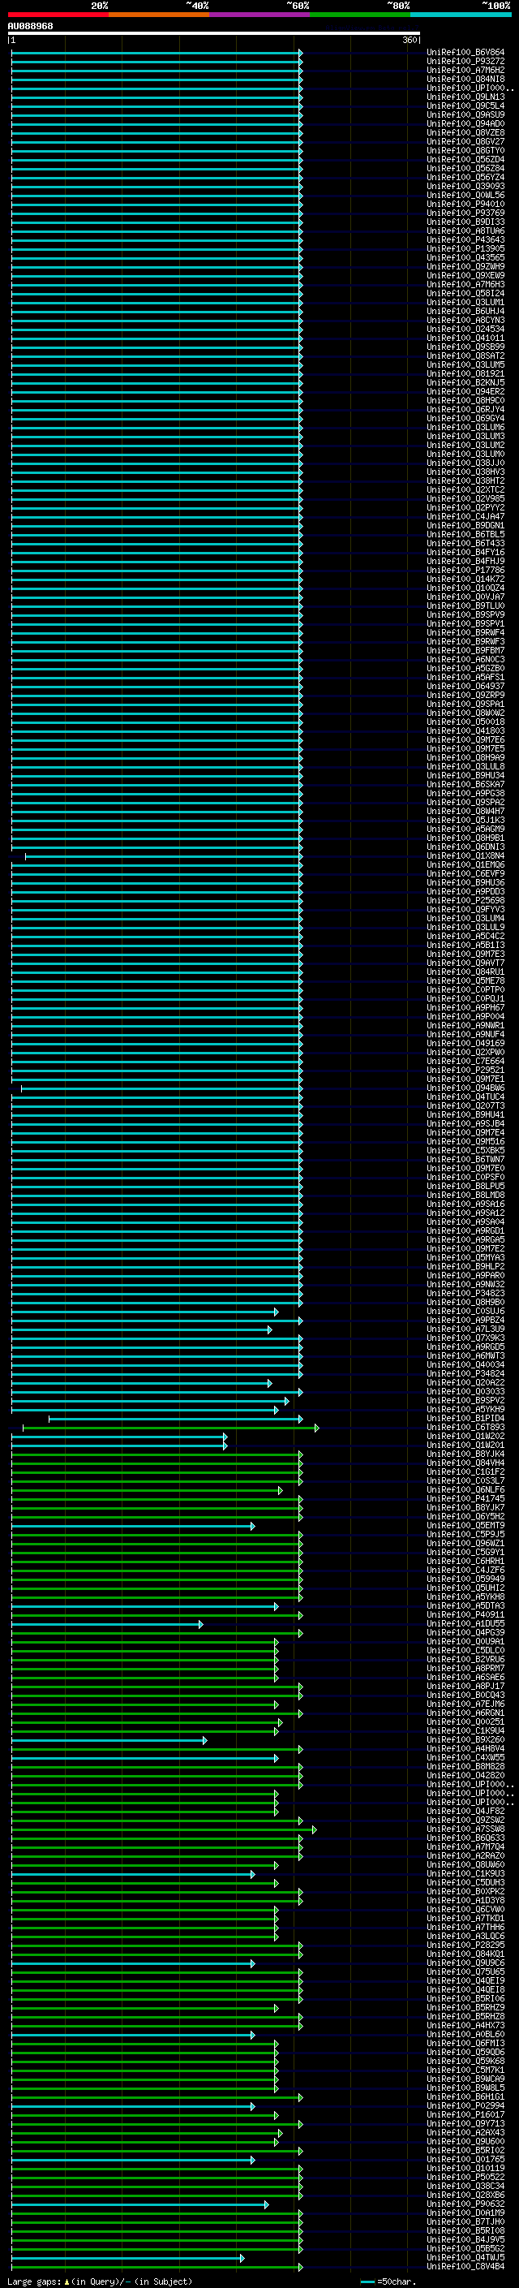
Task: Click the red 20% identity color bar
Action: pos(58,15)
